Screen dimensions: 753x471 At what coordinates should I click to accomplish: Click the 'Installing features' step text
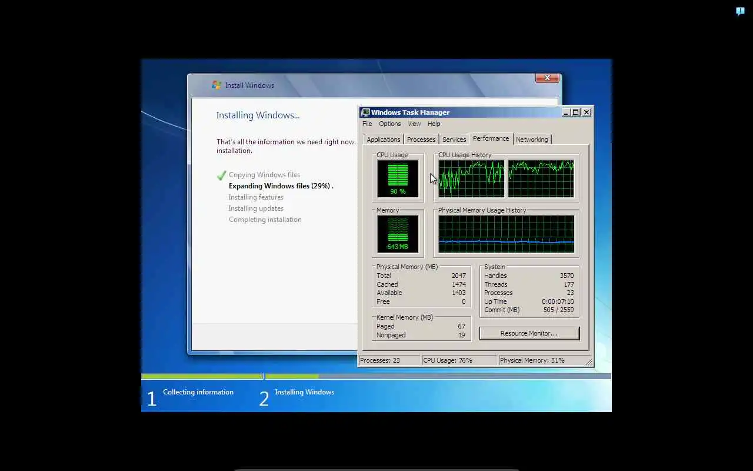coord(256,197)
